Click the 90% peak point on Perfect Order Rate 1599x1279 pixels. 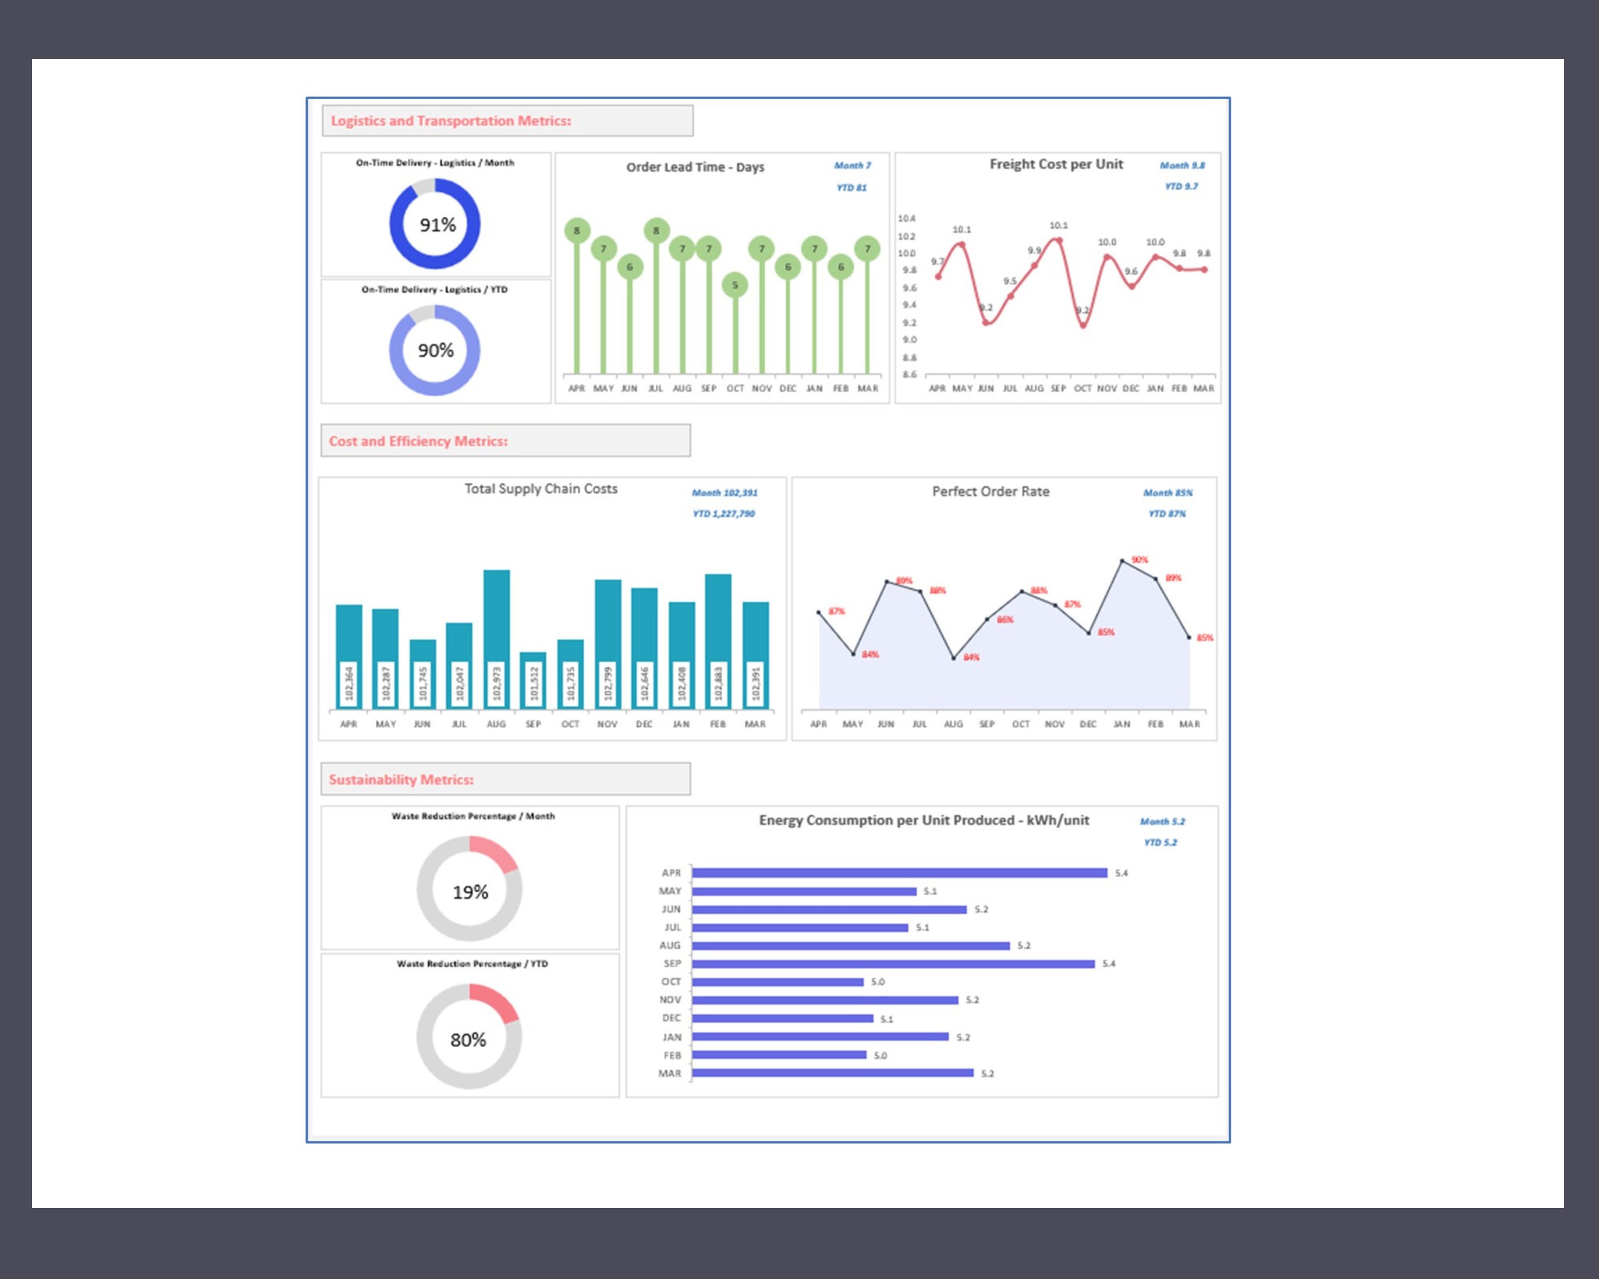[1122, 561]
